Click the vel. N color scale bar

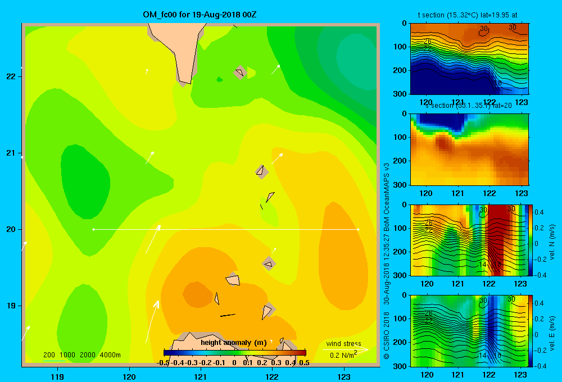pyautogui.click(x=531, y=240)
